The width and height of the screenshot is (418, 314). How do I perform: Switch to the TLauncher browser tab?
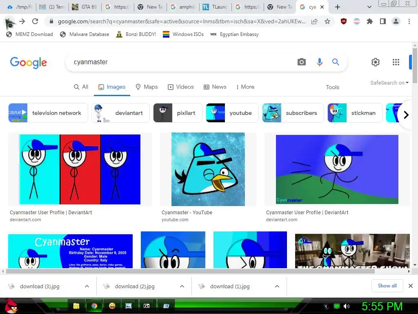point(215,7)
